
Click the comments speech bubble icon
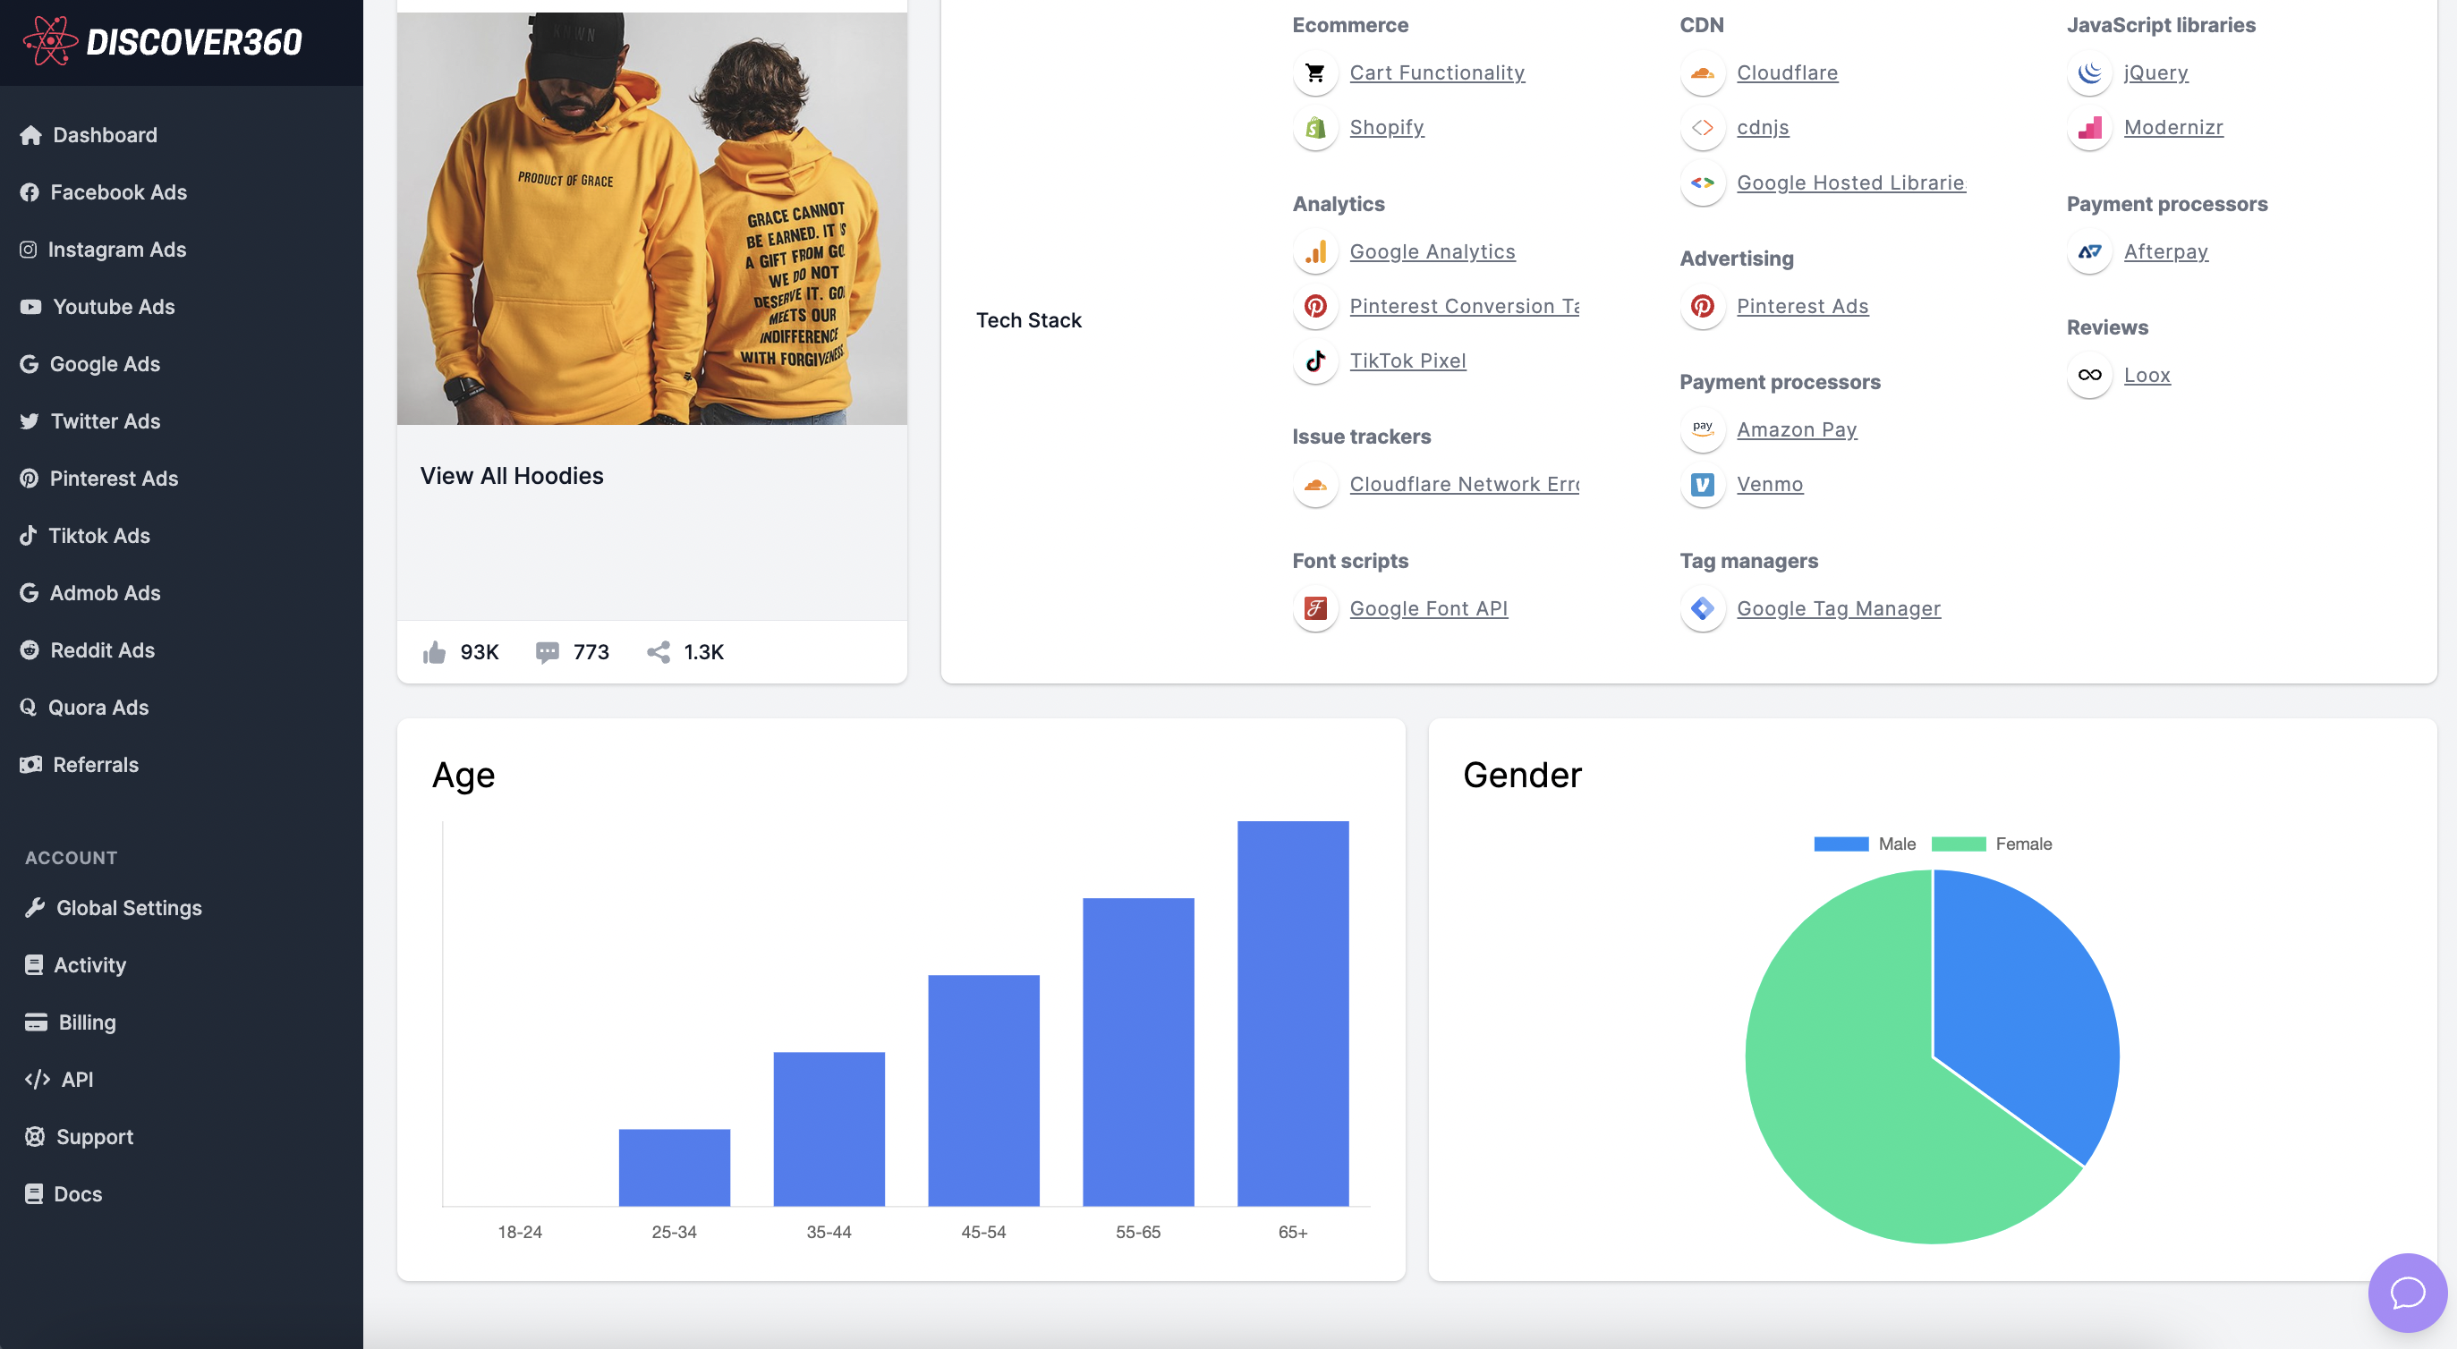pos(547,652)
